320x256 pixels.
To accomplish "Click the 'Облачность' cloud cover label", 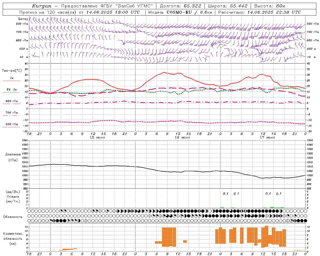I will coord(13,217).
